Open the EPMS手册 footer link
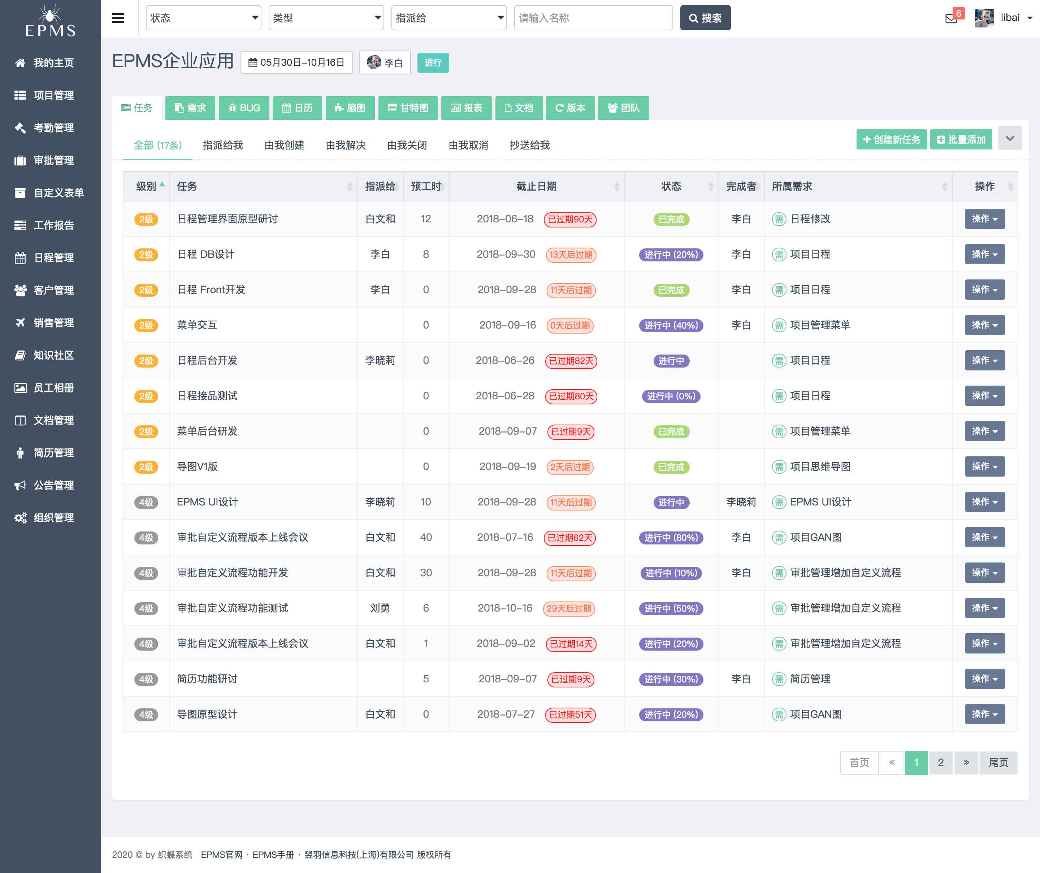Screen dimensions: 1040x873 (273, 855)
